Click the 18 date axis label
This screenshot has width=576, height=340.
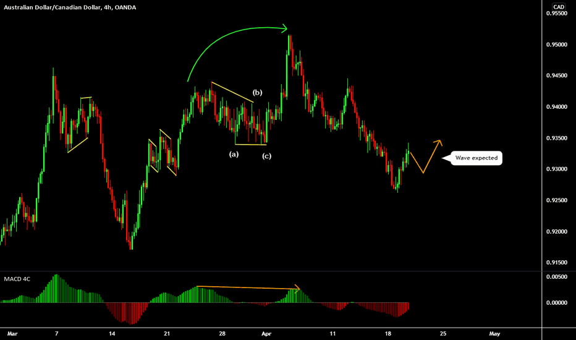(x=388, y=334)
